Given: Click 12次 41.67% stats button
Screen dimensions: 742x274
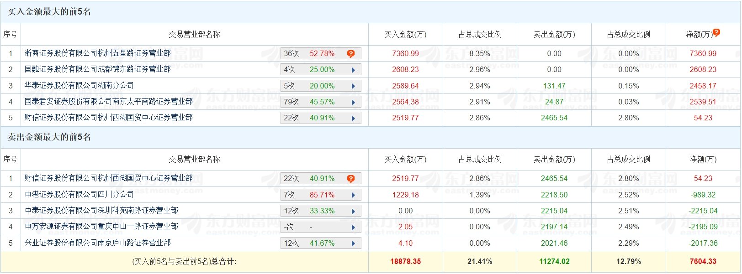Looking at the screenshot, I should (x=321, y=243).
